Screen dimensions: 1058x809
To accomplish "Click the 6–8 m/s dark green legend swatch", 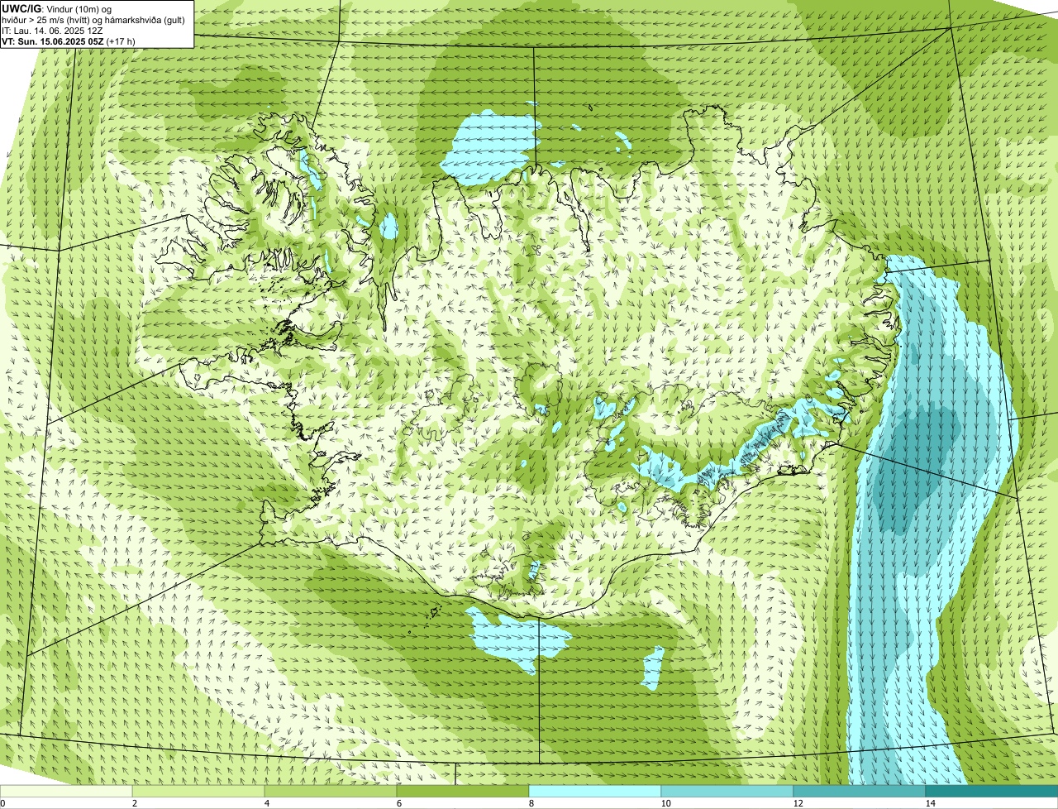I will coord(463,791).
